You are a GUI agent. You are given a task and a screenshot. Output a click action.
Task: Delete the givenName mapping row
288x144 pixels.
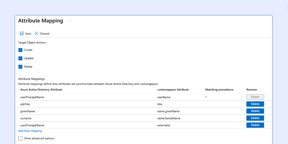click(x=255, y=111)
